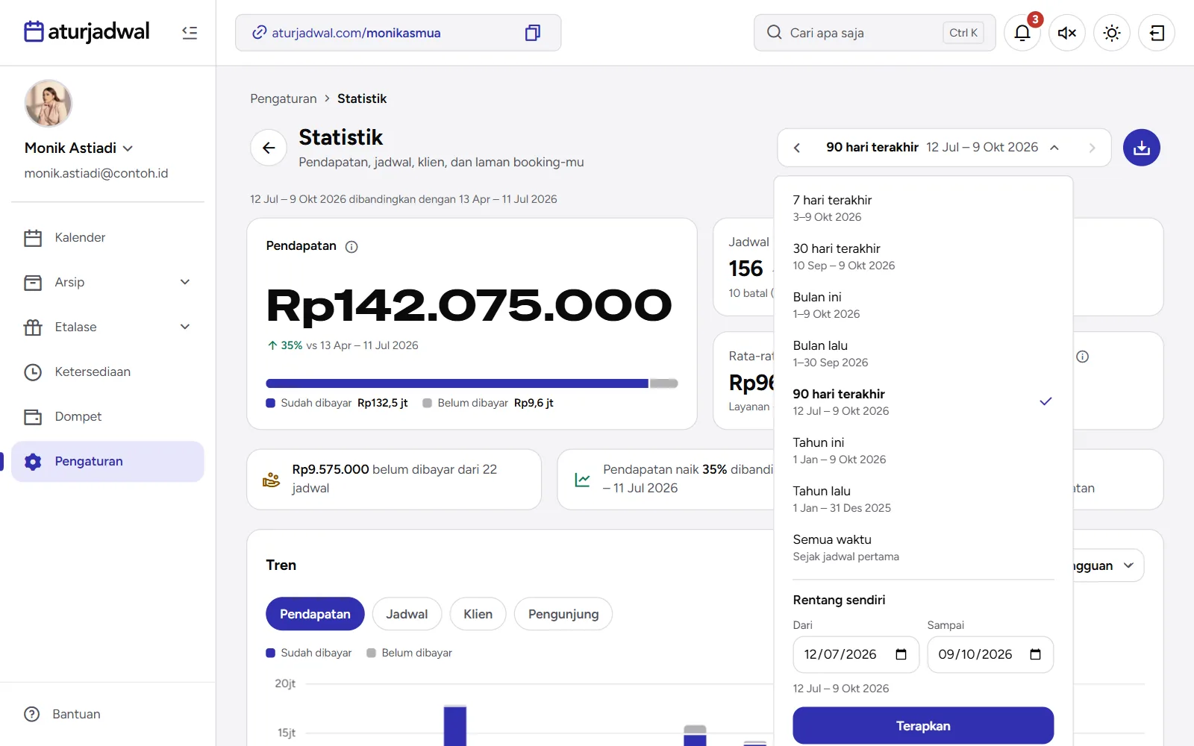Go to Dompet page
Viewport: 1194px width, 746px height.
click(x=108, y=417)
